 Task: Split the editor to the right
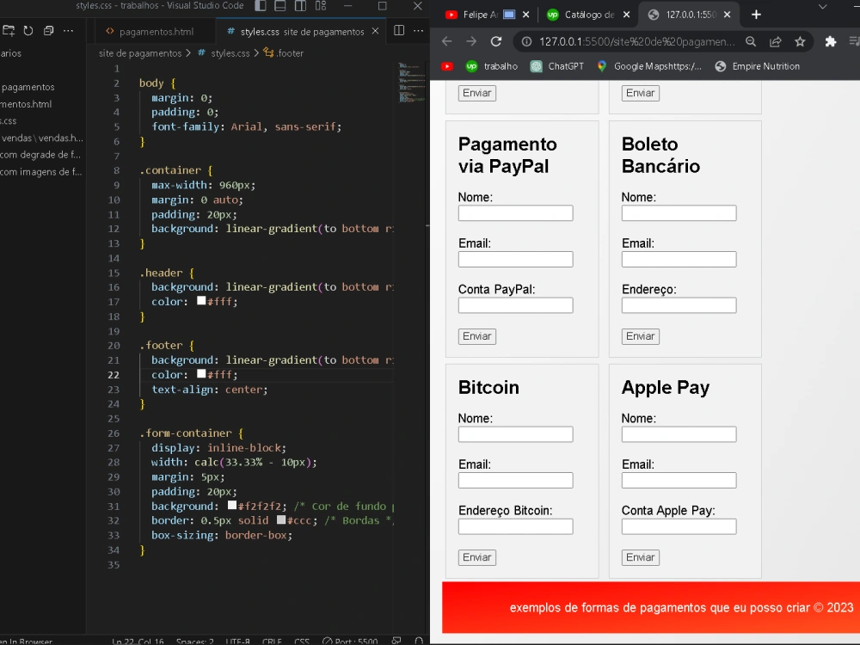[x=399, y=31]
